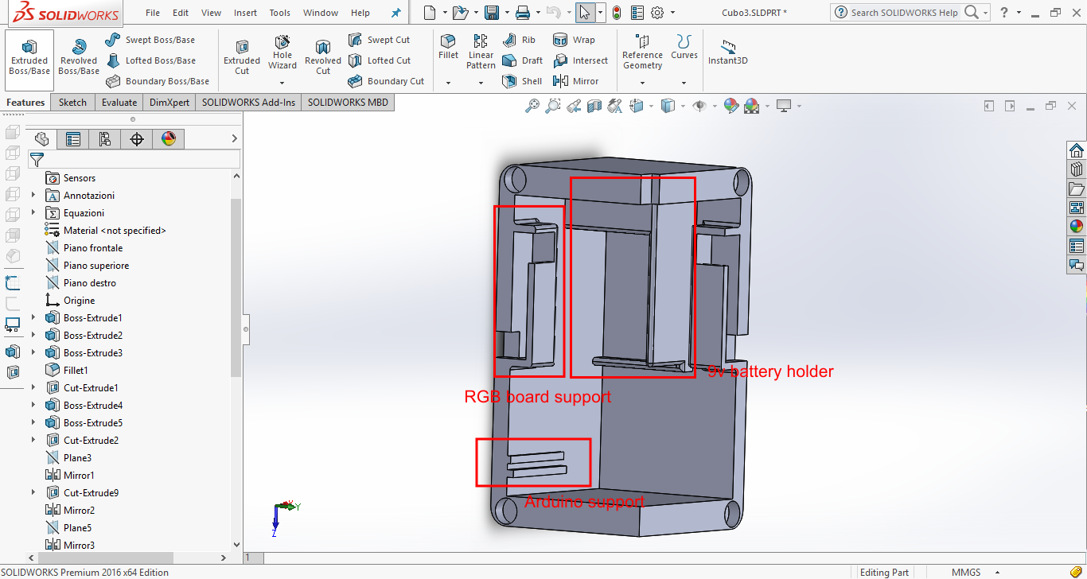Screen dimensions: 1087x579
Task: Select the Intersect tool
Action: [580, 60]
